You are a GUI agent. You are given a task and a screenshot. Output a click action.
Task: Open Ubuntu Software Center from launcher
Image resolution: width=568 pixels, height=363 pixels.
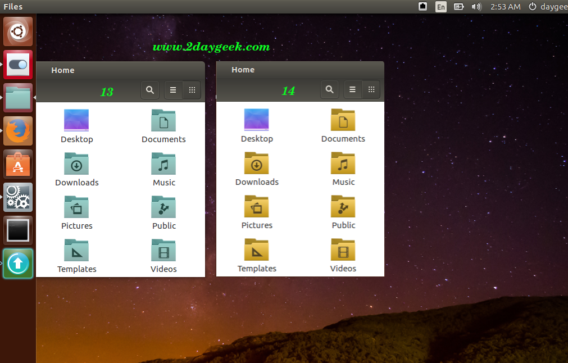18,164
